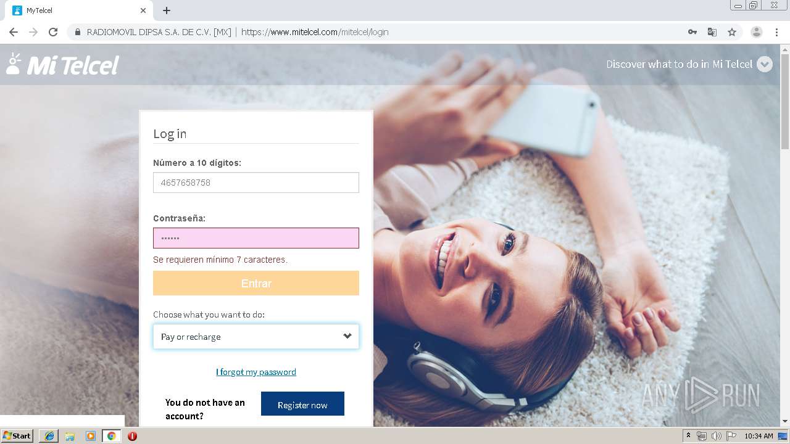Bookmark this page with the star icon
The height and width of the screenshot is (444, 790).
[x=732, y=32]
